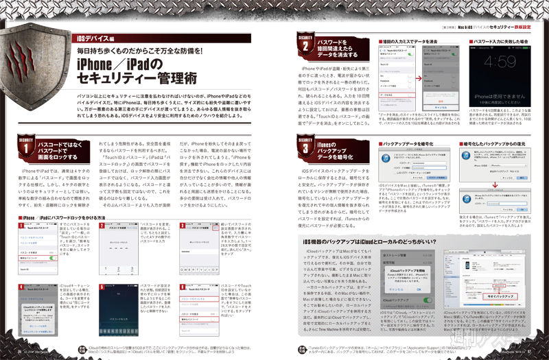The image size is (549, 360).
Task: Tap keypad digit 3 in step 2 screenshot
Action: (x=132, y=269)
